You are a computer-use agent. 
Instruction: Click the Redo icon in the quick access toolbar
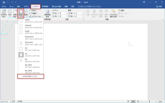click(12, 2)
